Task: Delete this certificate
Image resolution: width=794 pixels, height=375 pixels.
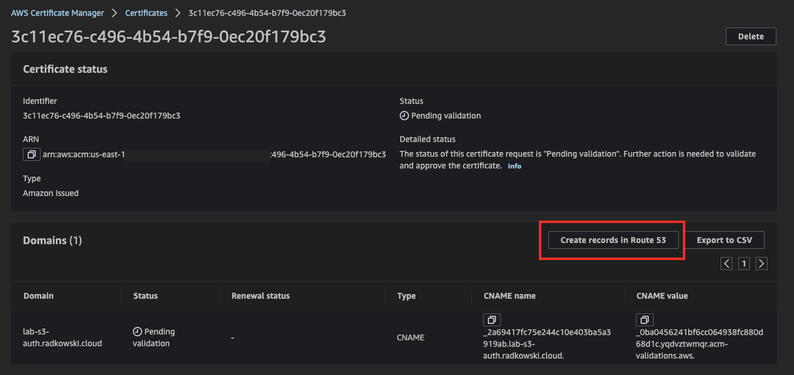Action: click(x=751, y=36)
